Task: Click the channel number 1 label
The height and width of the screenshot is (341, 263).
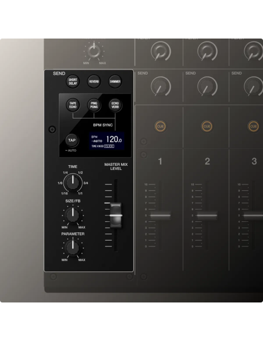Action: (x=160, y=161)
